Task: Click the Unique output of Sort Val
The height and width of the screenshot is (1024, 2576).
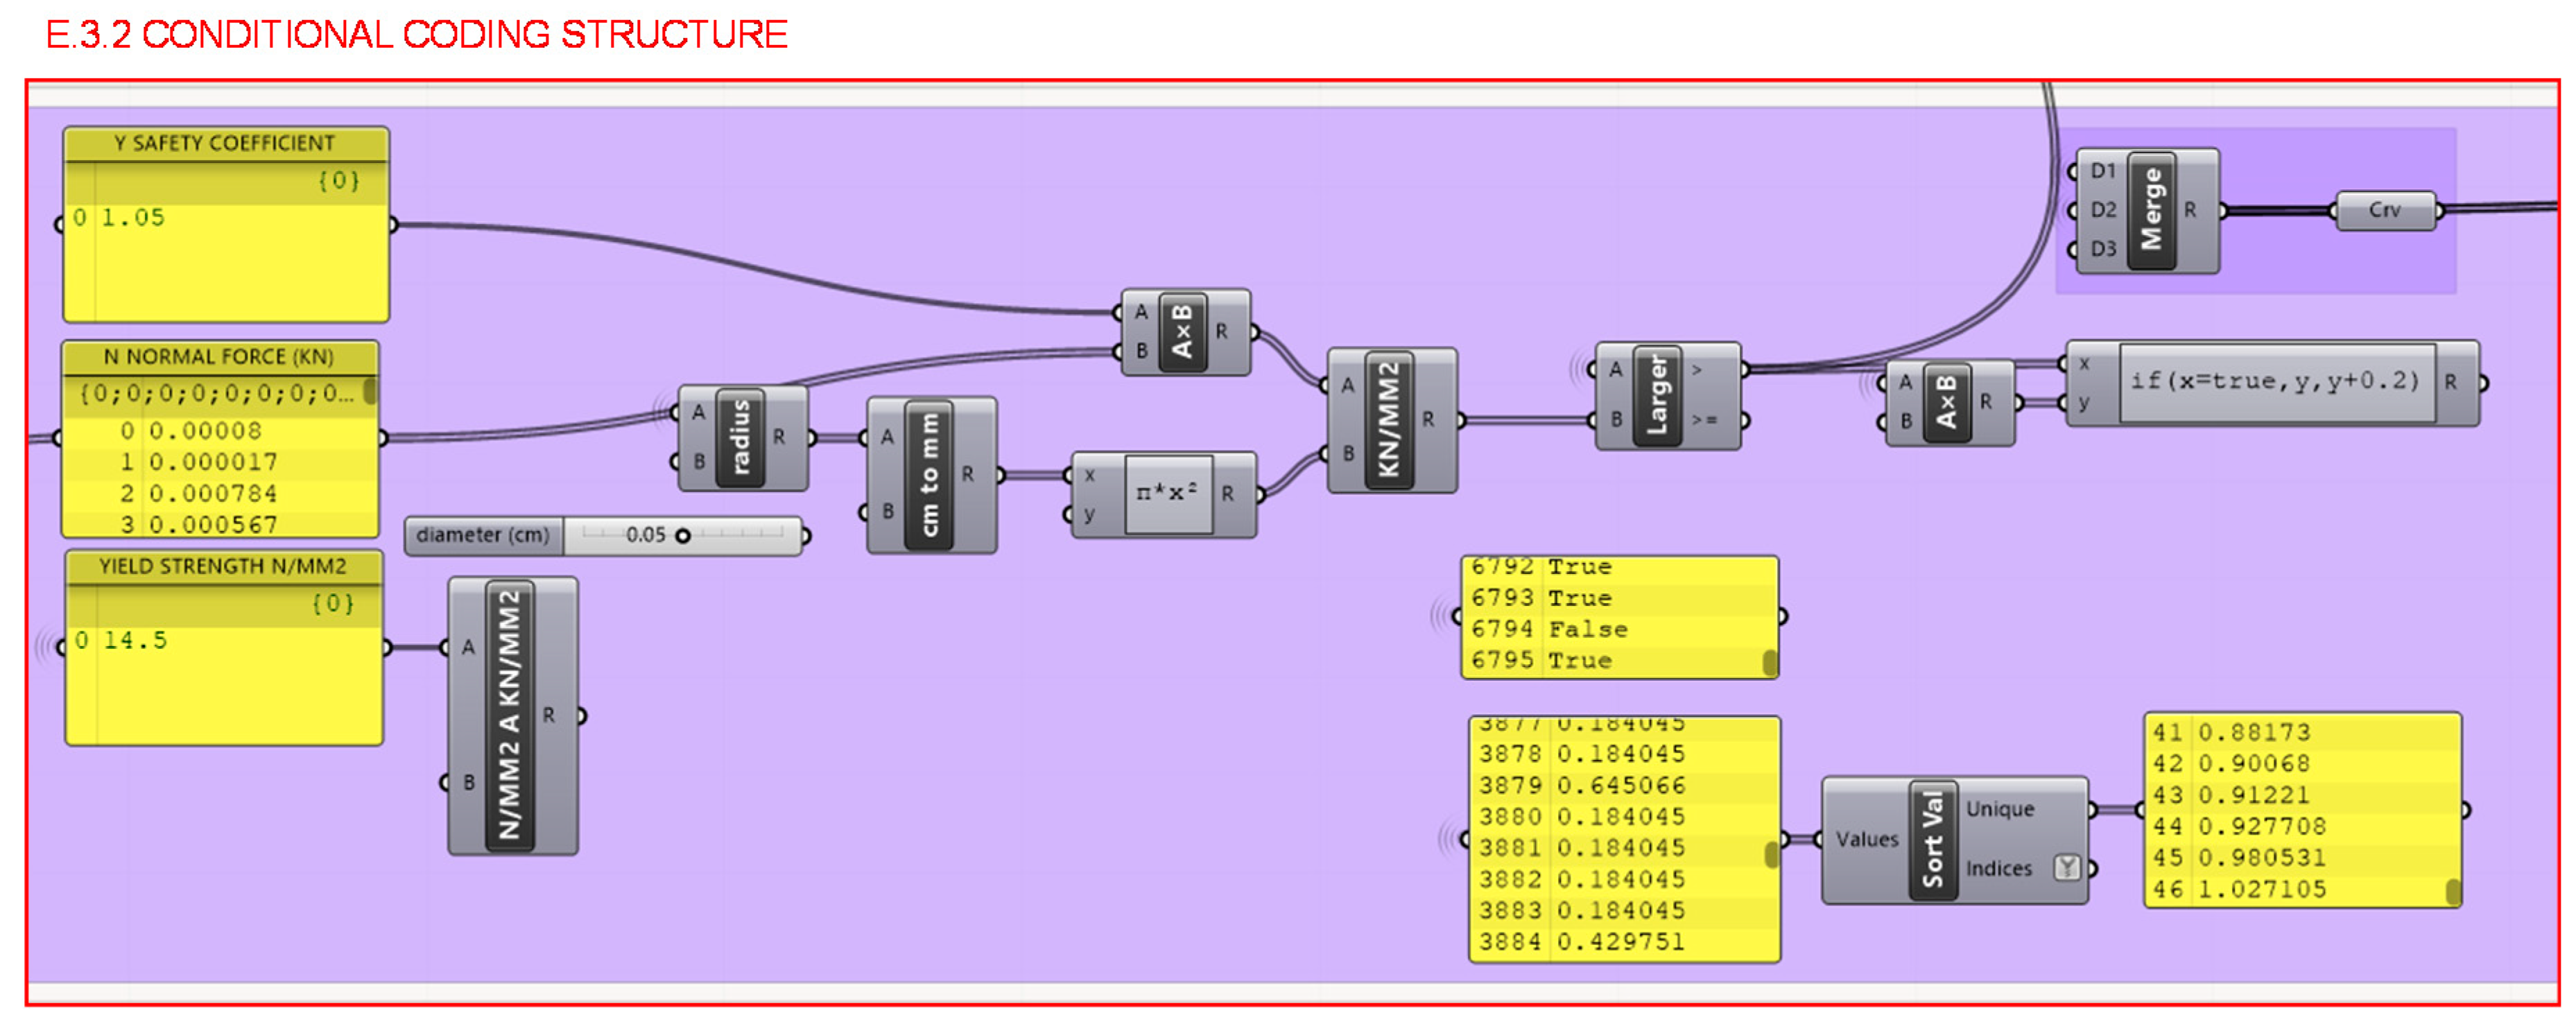Action: tap(2000, 809)
